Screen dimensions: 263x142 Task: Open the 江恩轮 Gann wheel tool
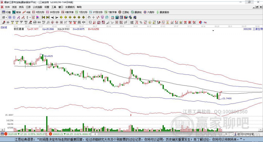(x=124, y=12)
